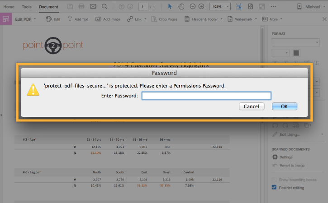Switch to the Tools tab
The image size is (328, 203).
point(27,7)
